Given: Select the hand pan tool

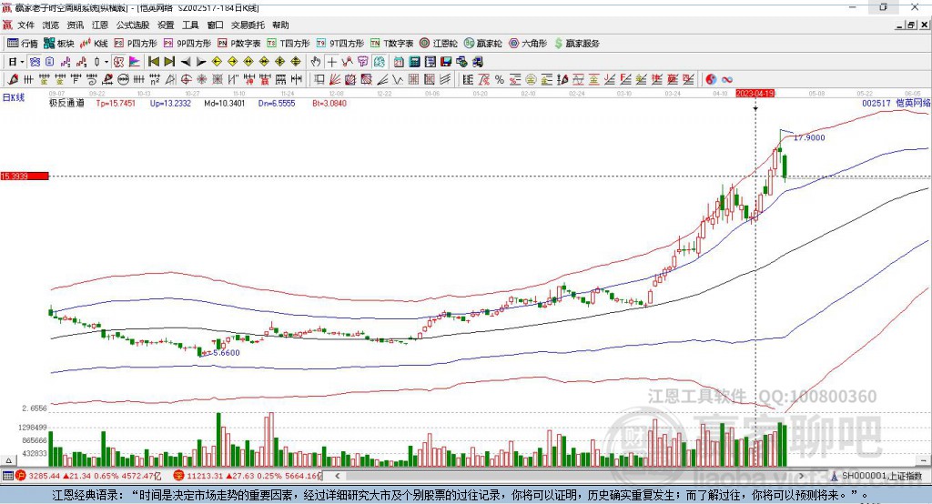Looking at the screenshot, I should pyautogui.click(x=316, y=62).
